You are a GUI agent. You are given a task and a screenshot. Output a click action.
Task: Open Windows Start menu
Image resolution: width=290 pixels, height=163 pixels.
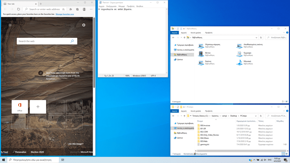click(3, 160)
